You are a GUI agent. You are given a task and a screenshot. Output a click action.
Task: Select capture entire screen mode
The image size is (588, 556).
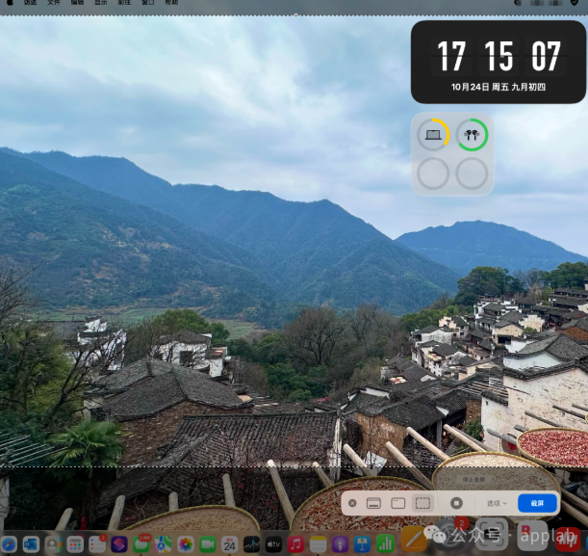373,503
